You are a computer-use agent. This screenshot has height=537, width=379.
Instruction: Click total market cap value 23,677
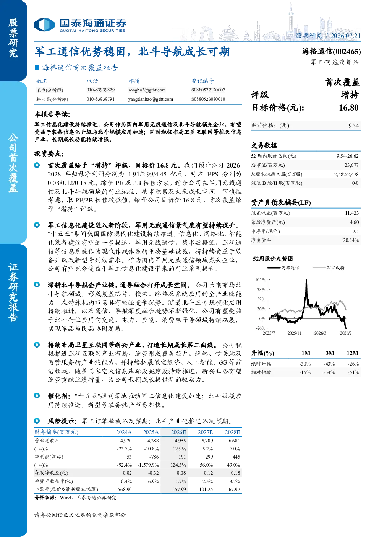click(351, 165)
